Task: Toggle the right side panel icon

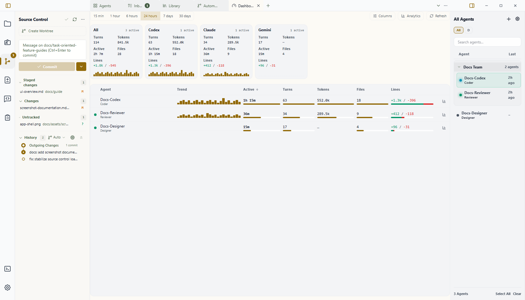Action: point(472,6)
